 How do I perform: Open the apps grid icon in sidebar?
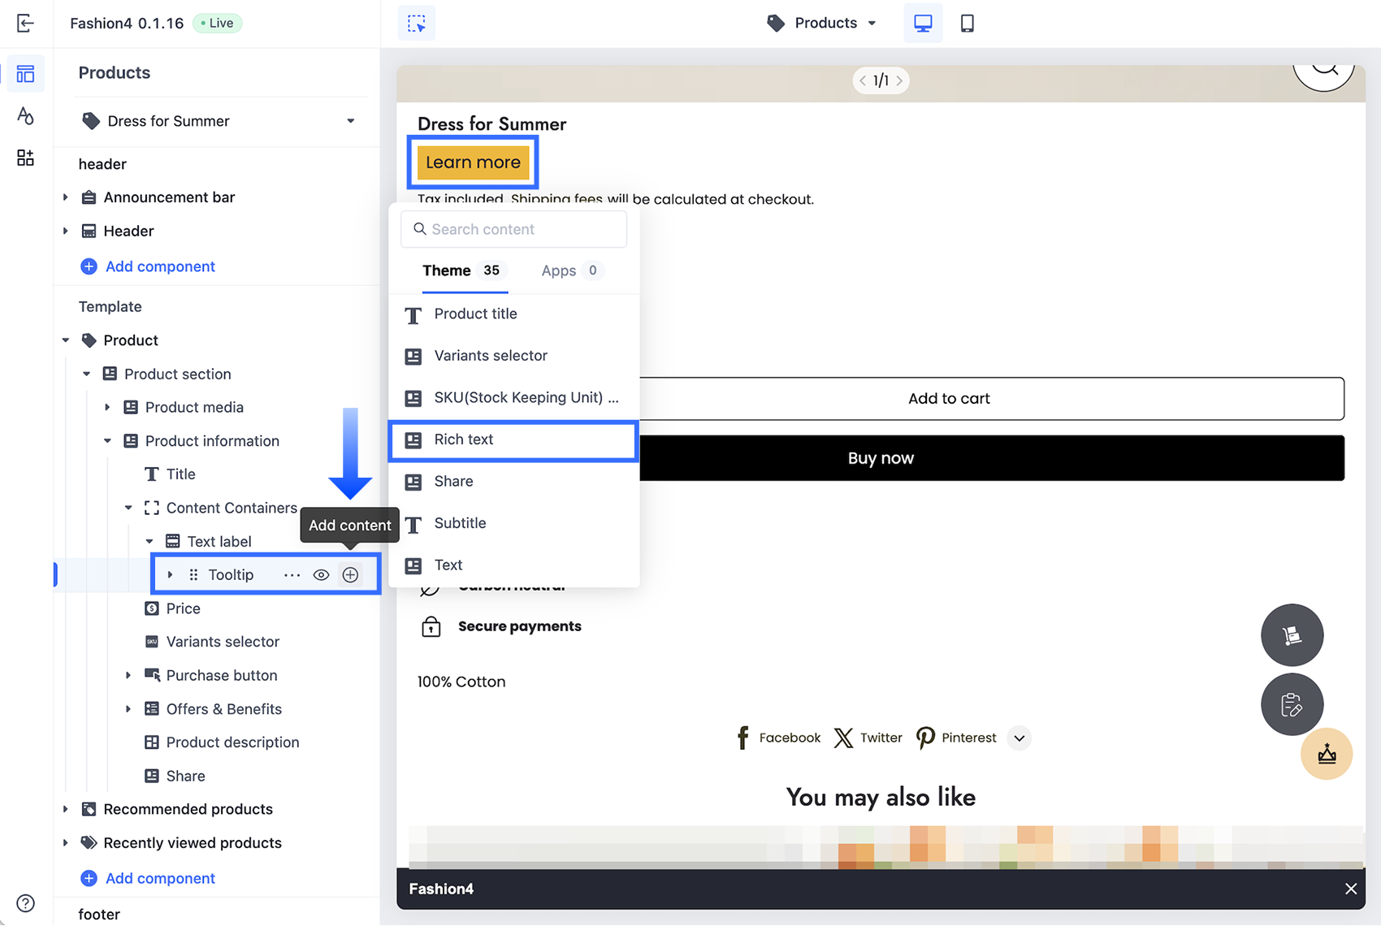(25, 158)
